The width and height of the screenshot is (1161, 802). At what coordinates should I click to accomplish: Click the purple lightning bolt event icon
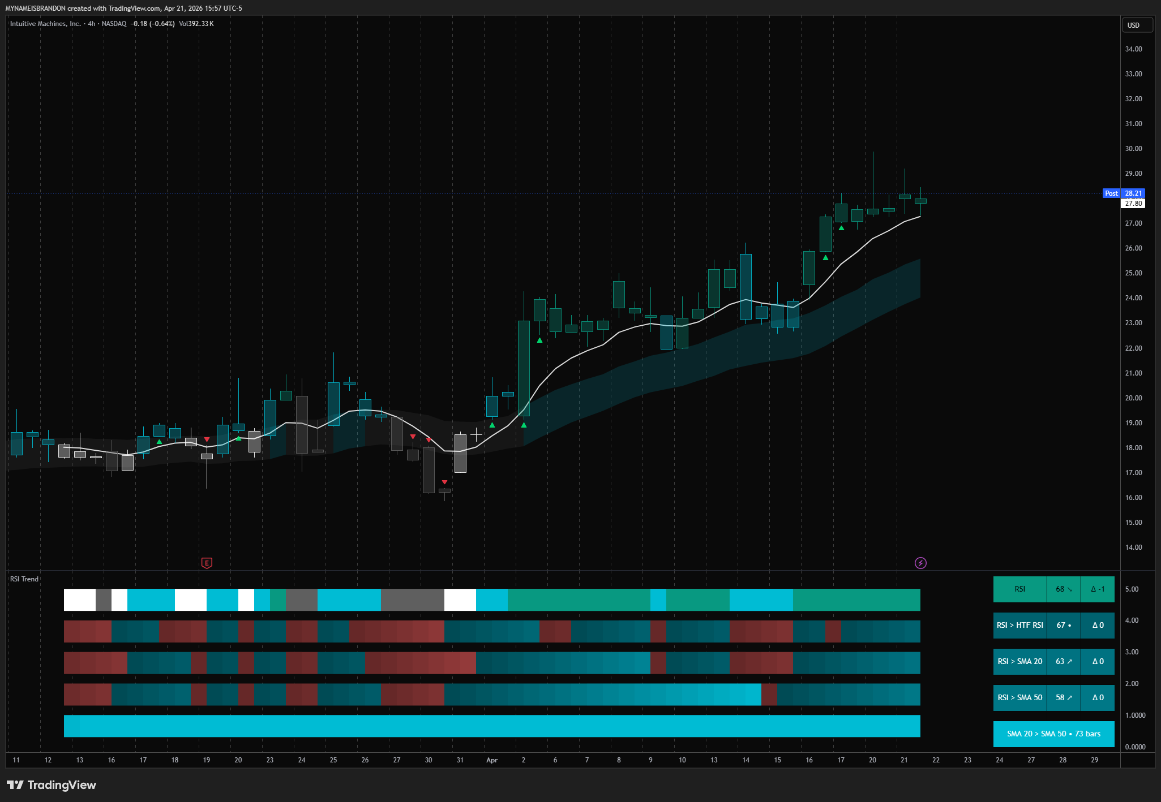(920, 563)
